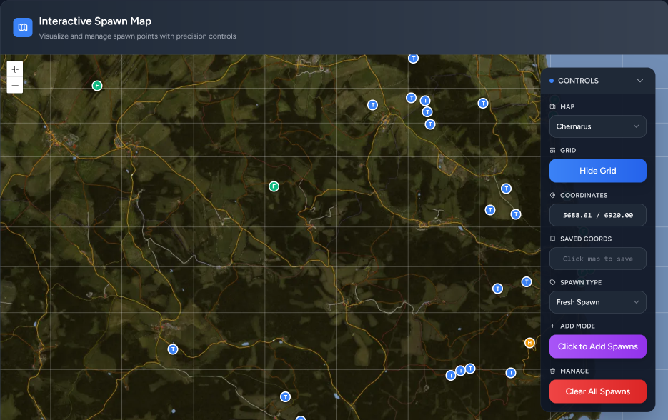Hide the map grid overlay
Screen dimensions: 668x420
[597, 171]
